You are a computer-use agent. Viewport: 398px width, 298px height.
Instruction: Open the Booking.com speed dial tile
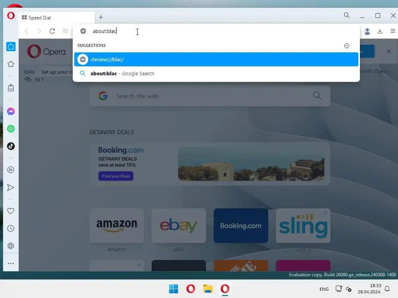tap(241, 225)
